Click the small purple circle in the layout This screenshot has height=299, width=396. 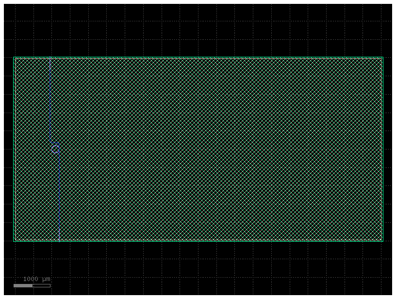pyautogui.click(x=55, y=149)
